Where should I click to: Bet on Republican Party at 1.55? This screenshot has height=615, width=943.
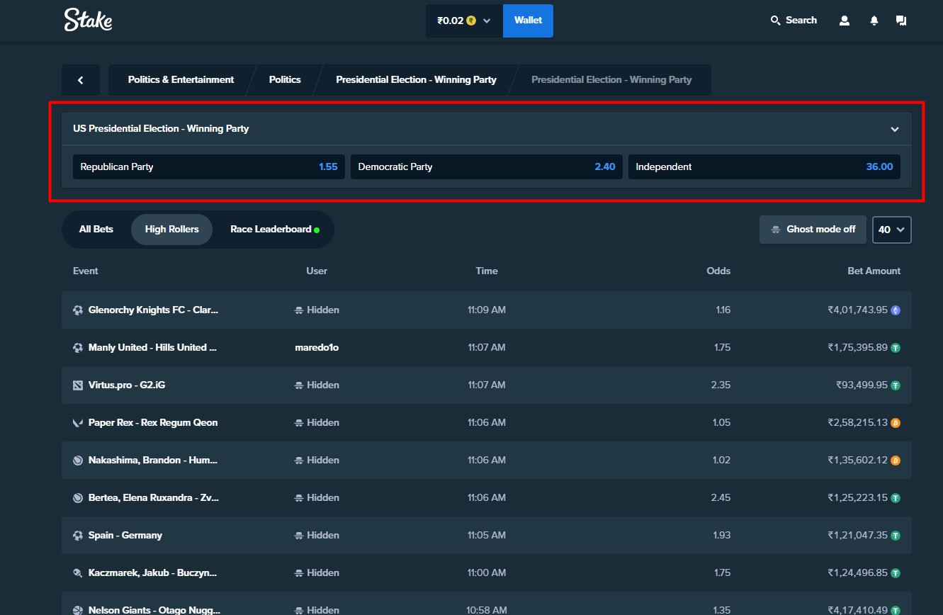click(x=209, y=167)
